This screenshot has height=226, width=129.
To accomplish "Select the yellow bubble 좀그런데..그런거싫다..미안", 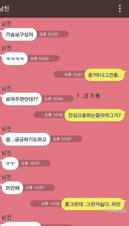I will point(93,204).
